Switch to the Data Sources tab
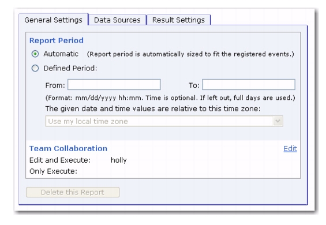 (117, 20)
